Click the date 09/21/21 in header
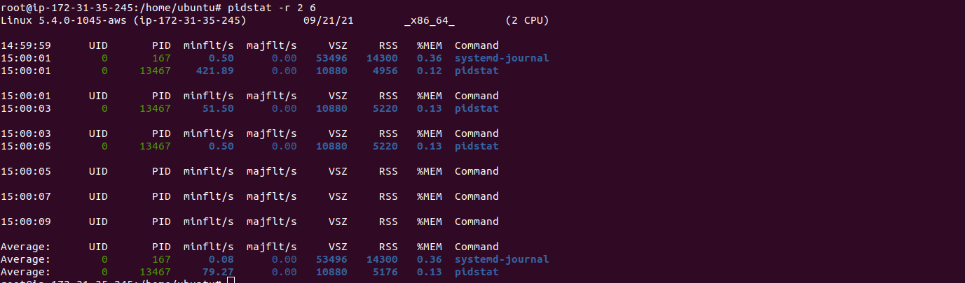Viewport: 965px width, 283px height. (x=329, y=20)
